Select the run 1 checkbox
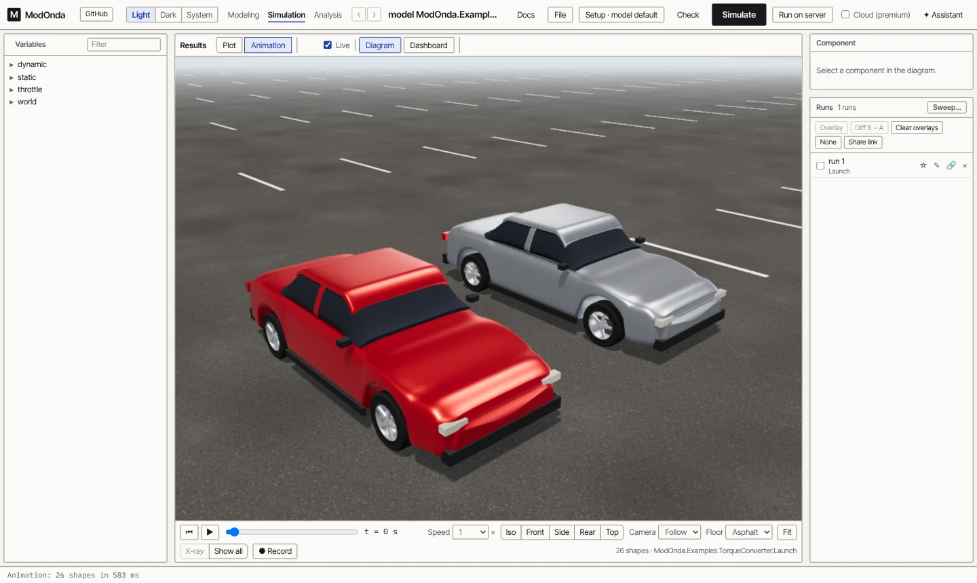This screenshot has height=583, width=977. click(820, 165)
